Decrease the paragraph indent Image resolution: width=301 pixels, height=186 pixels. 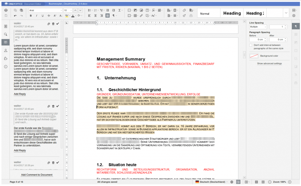tap(108, 10)
